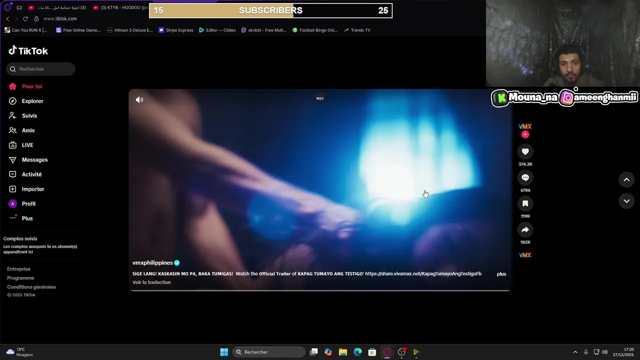This screenshot has height=360, width=640.
Task: Switch to the KTYB - HOODOO tab
Action: [120, 7]
